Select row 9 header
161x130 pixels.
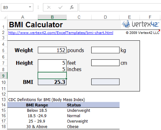[x=4, y=76]
